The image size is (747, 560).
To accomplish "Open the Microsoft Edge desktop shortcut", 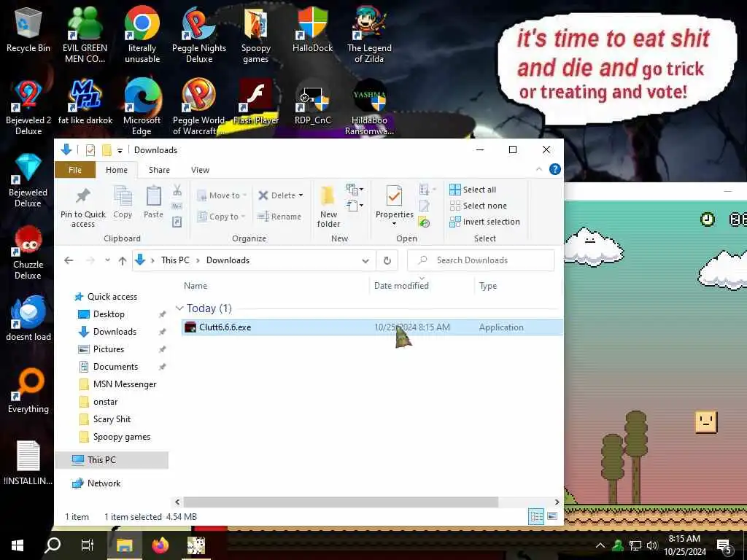I will [x=142, y=107].
